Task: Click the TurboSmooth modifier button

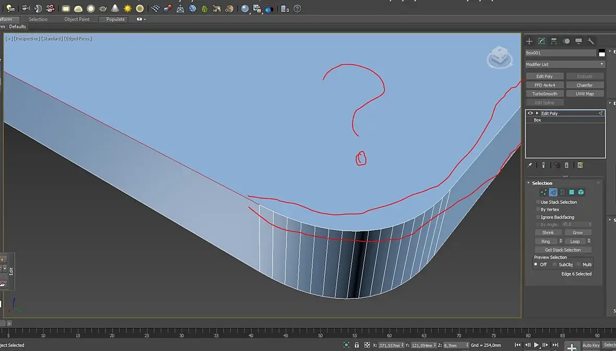Action: 544,94
